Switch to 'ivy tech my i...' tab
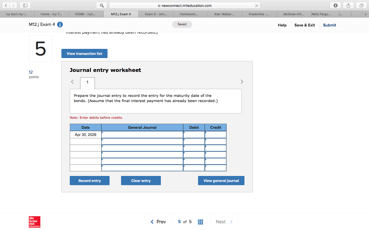The height and width of the screenshot is (230, 369). pyautogui.click(x=17, y=14)
